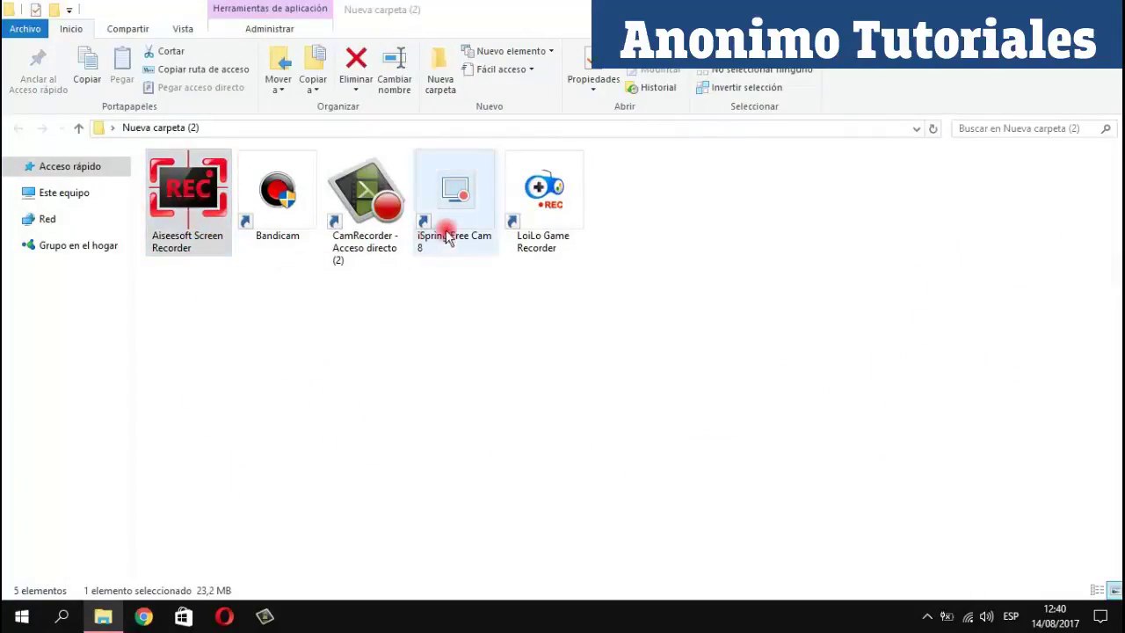Click the red Eliminar X icon

pyautogui.click(x=356, y=59)
